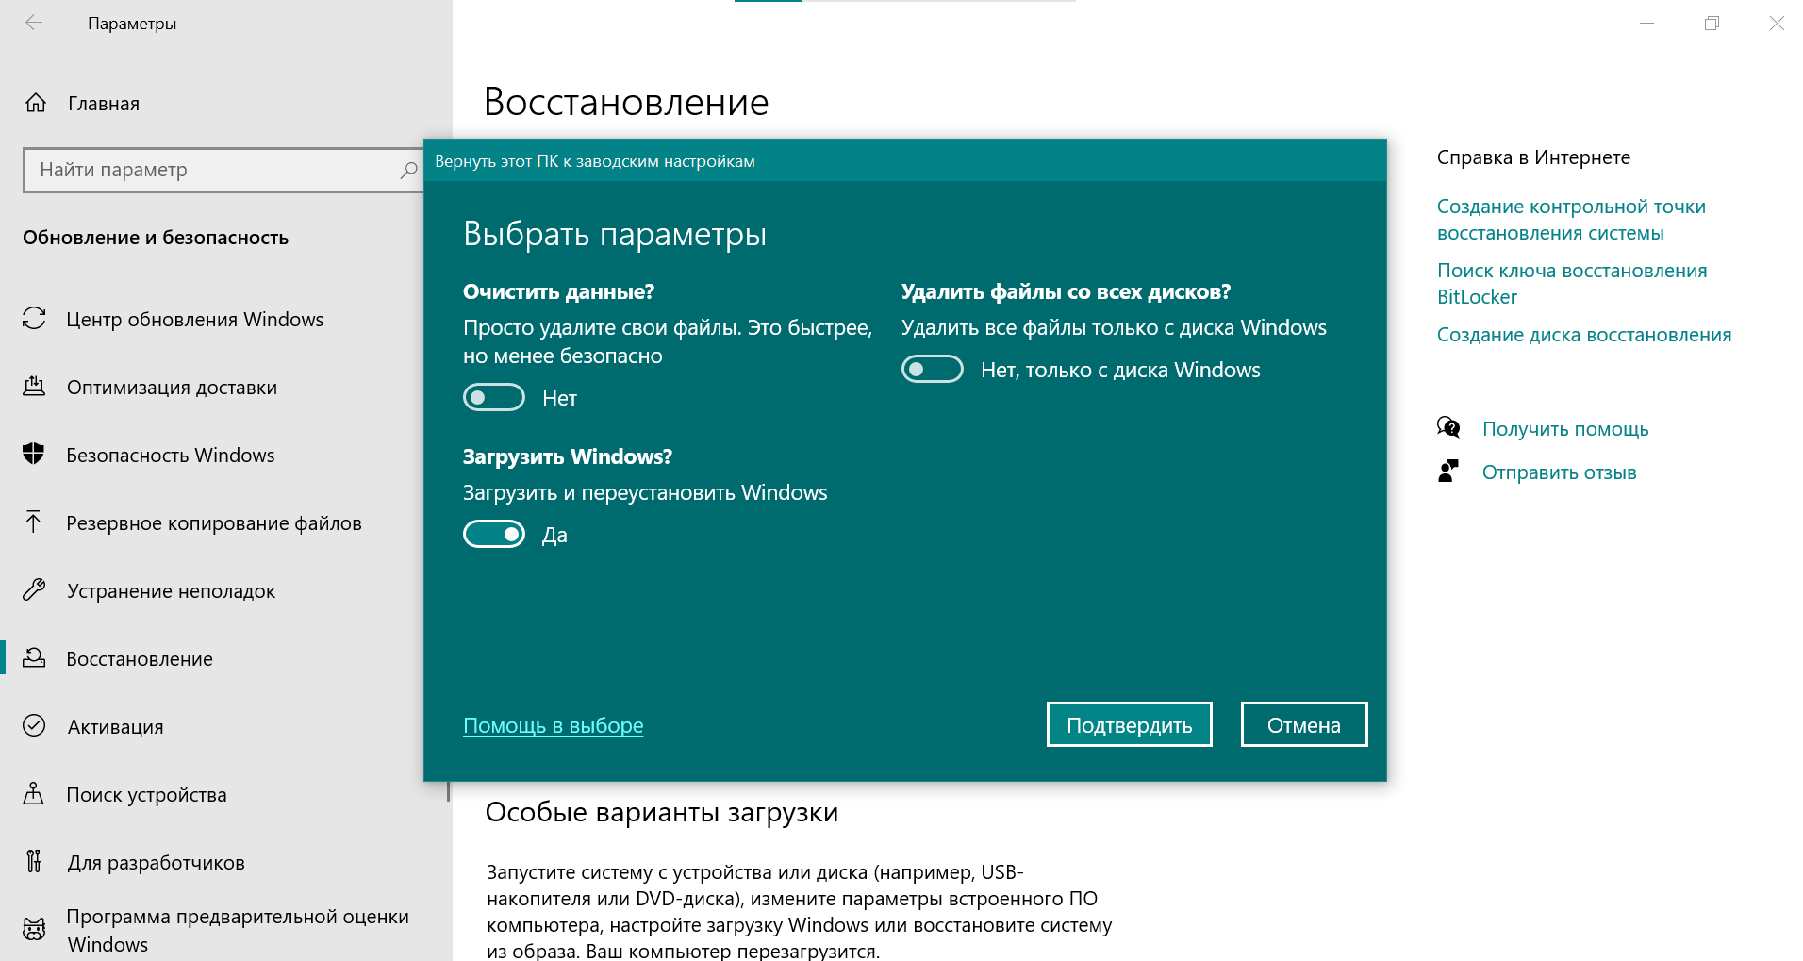
Task: Open Создание диска восстановления link
Action: (1584, 335)
